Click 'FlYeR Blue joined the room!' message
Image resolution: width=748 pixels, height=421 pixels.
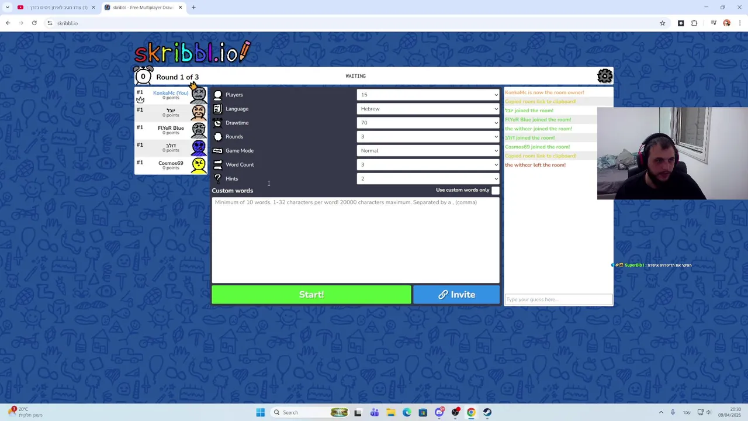coord(538,119)
